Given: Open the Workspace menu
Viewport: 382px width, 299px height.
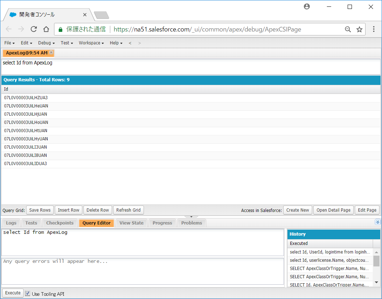Looking at the screenshot, I should (91, 43).
